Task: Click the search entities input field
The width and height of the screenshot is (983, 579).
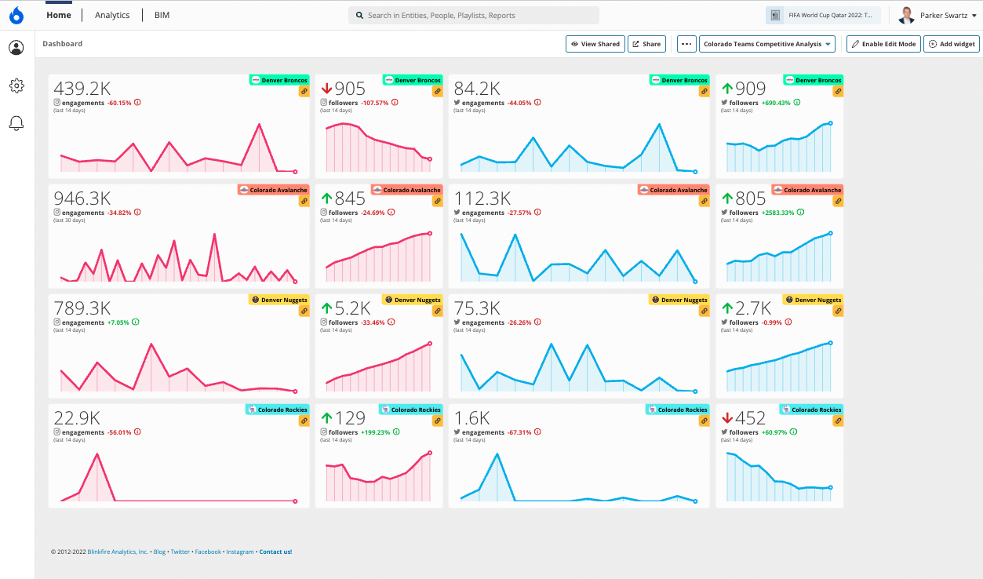Action: tap(474, 15)
